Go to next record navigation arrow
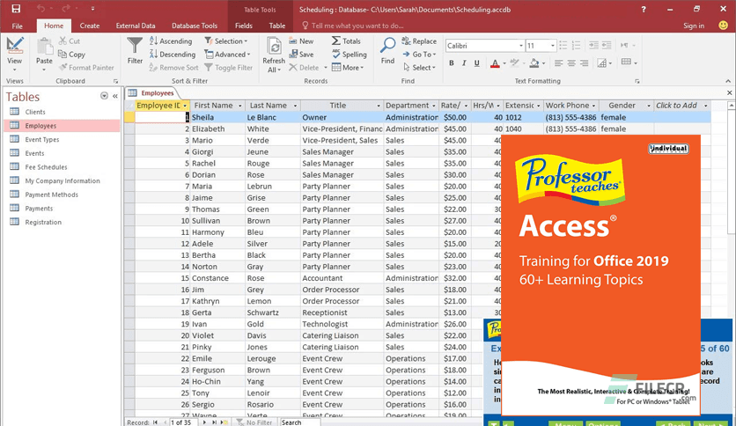736x426 pixels. [x=203, y=422]
